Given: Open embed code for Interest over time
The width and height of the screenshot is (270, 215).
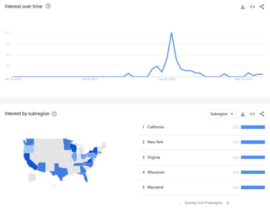Looking at the screenshot, I should 252,7.
